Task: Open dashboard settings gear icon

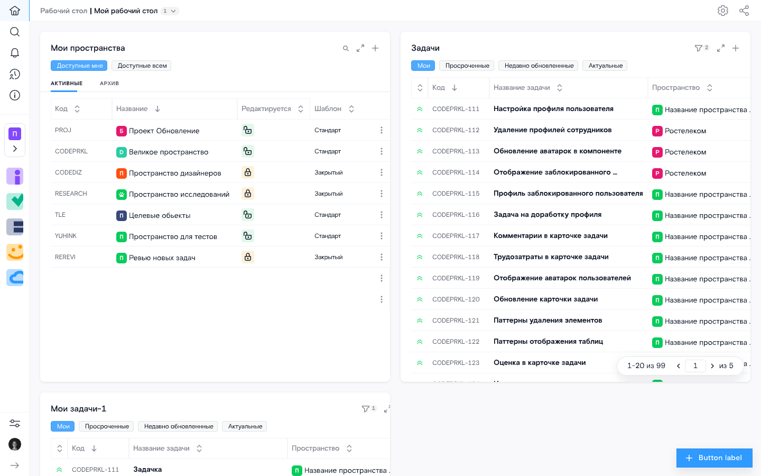Action: point(723,11)
